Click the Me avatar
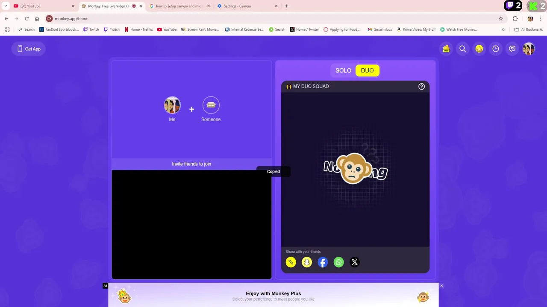 pos(172,105)
